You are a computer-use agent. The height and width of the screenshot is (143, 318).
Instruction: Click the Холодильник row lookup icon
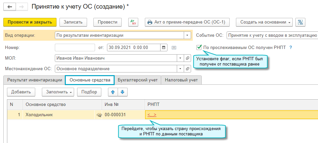(99, 115)
